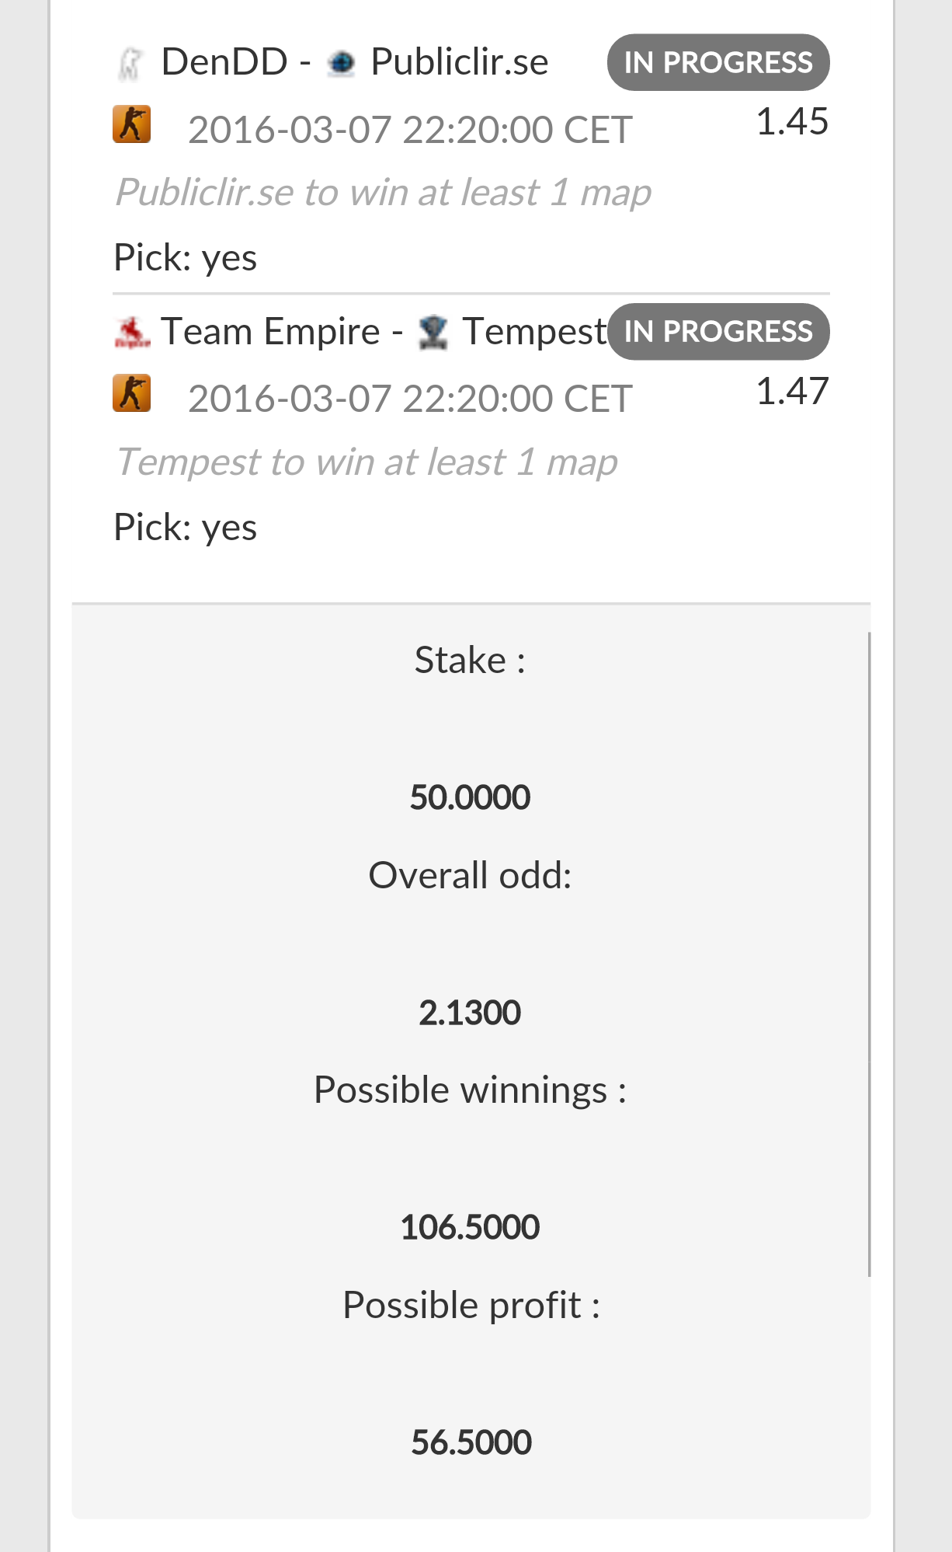Open the Team Empire name link
This screenshot has height=1552, width=952.
click(x=270, y=332)
